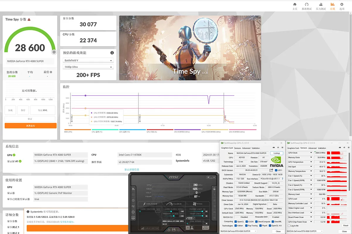Toggle the Vulkan checkbox in GPU-Z

236,226
